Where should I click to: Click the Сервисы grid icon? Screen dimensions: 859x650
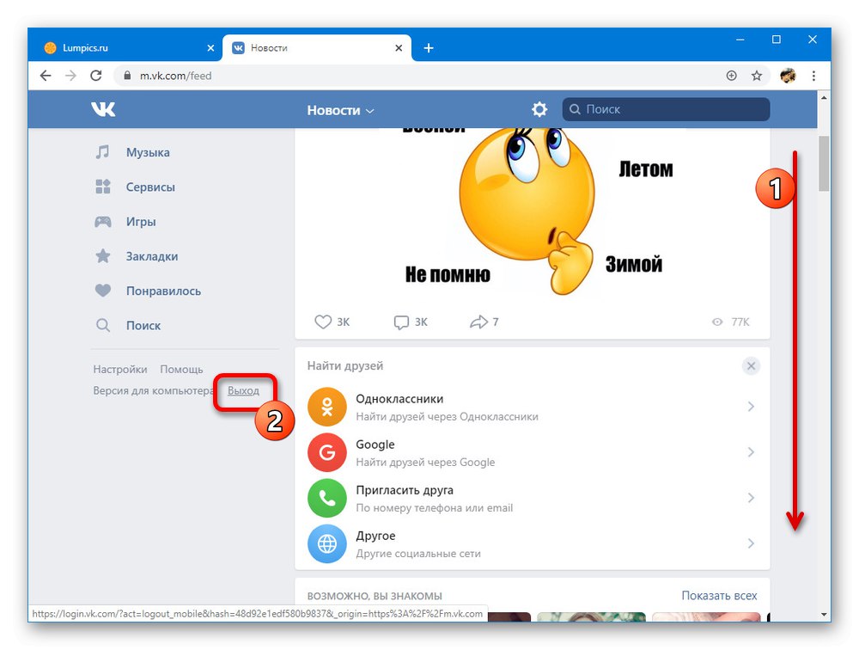[x=102, y=187]
